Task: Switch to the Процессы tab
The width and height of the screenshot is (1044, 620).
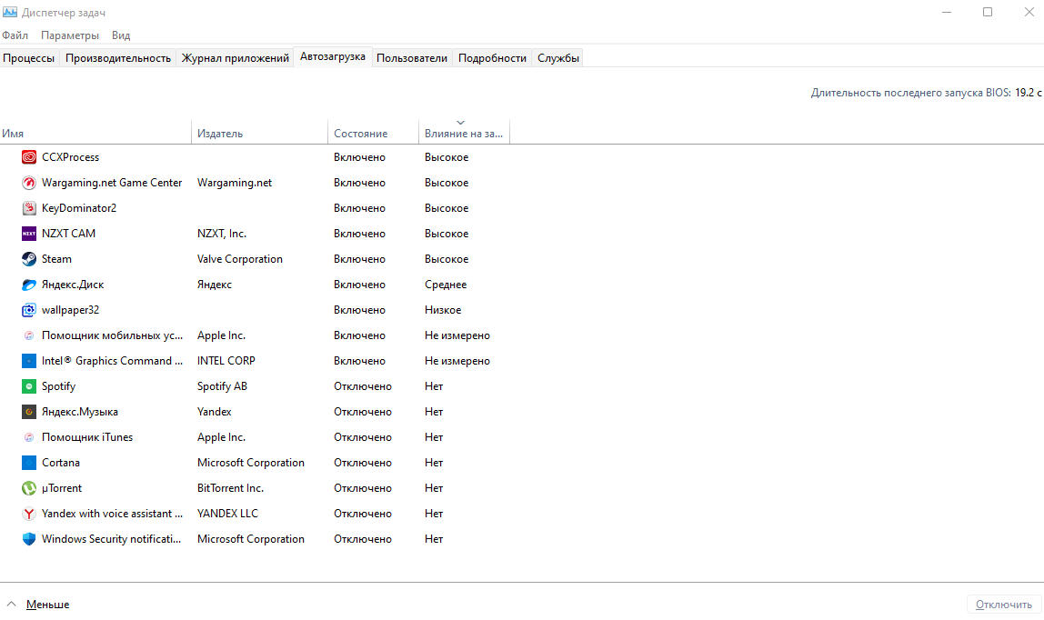Action: (x=28, y=58)
